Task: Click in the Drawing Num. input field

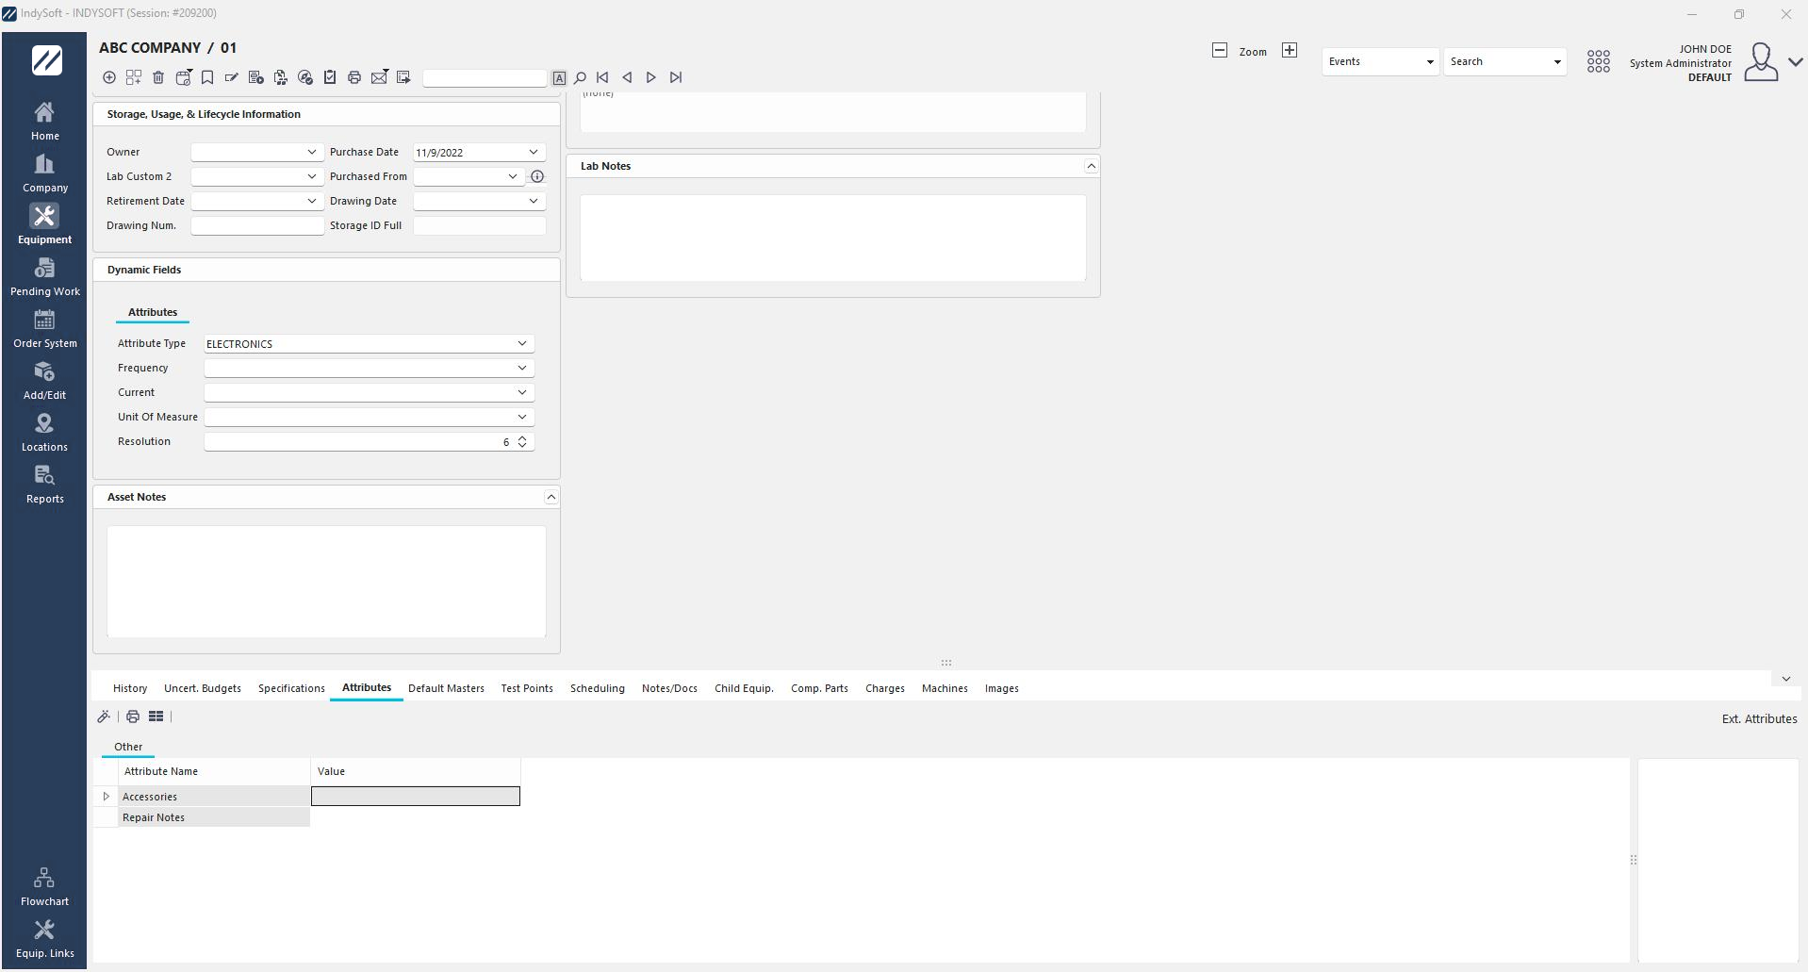Action: [257, 225]
